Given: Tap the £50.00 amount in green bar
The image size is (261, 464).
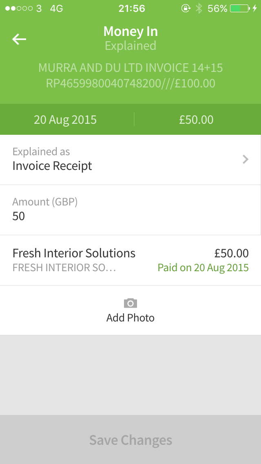Looking at the screenshot, I should tap(196, 120).
